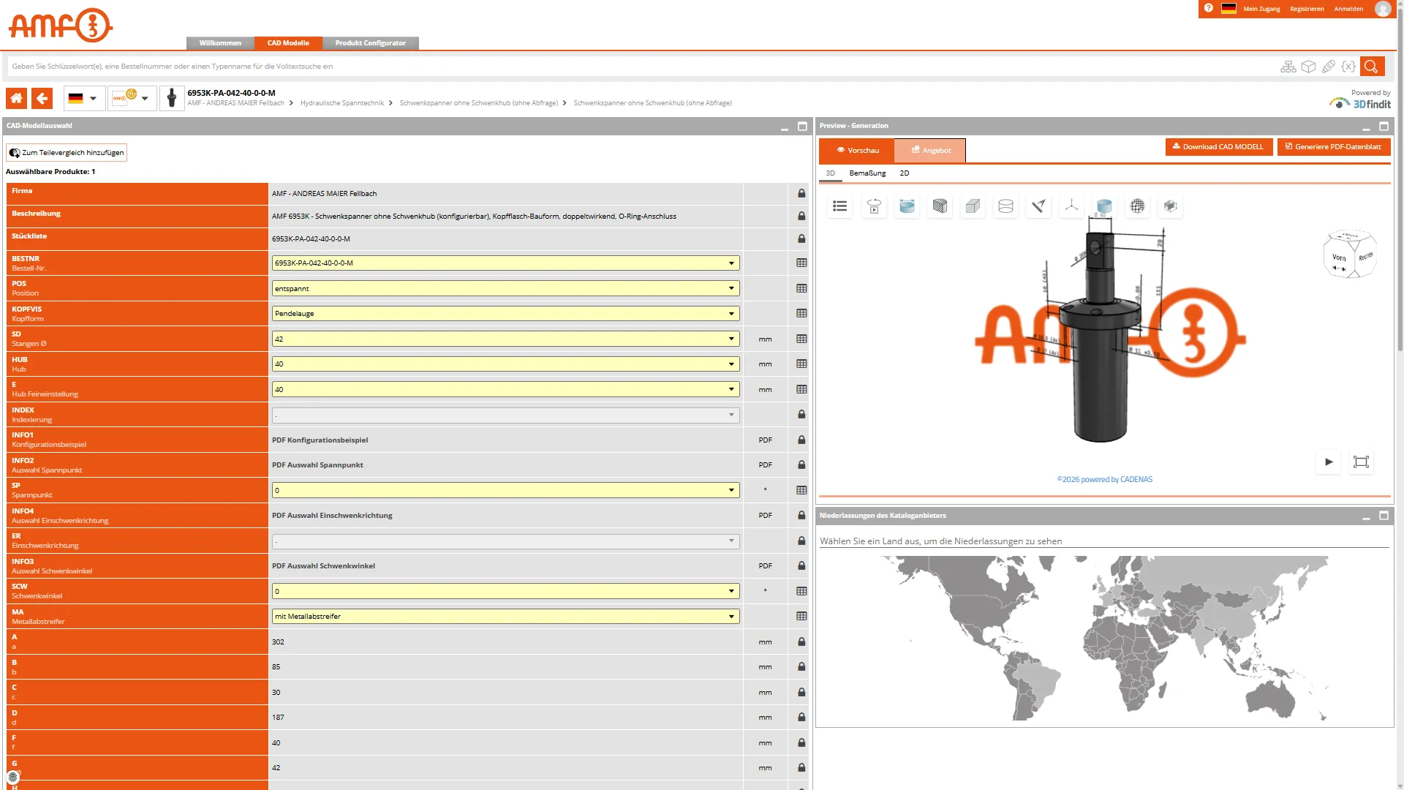Switch to the Willkommen tab

(x=220, y=43)
